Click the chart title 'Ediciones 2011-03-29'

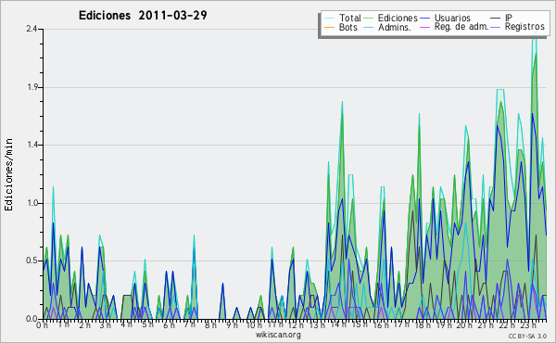(x=143, y=16)
